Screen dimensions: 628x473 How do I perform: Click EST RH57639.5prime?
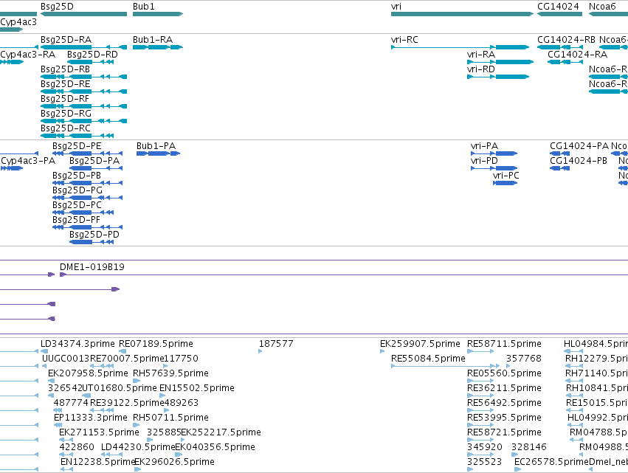click(137, 381)
